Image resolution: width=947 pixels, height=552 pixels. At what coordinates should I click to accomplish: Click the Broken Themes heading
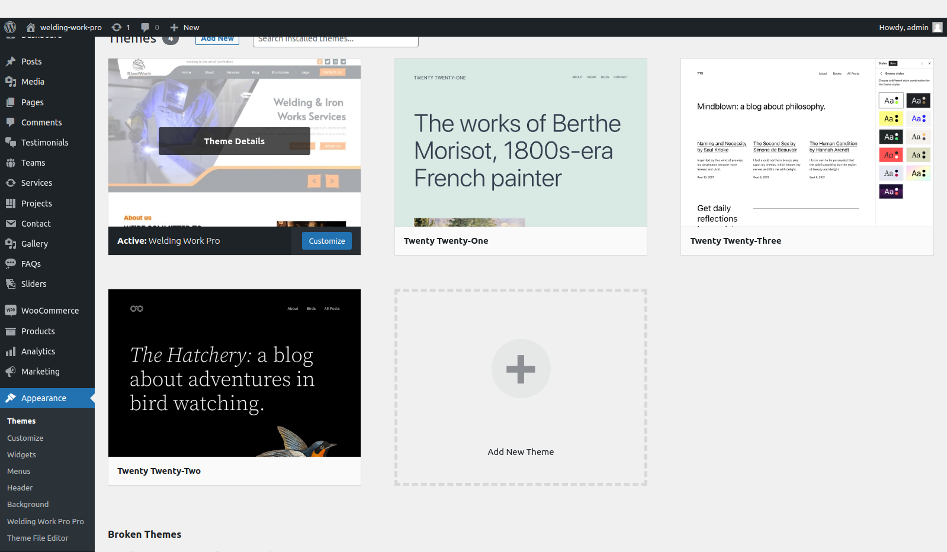[x=145, y=534]
